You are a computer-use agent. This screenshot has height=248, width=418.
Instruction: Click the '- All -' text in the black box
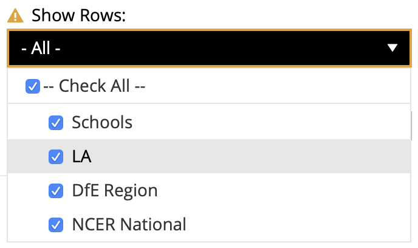pyautogui.click(x=41, y=48)
